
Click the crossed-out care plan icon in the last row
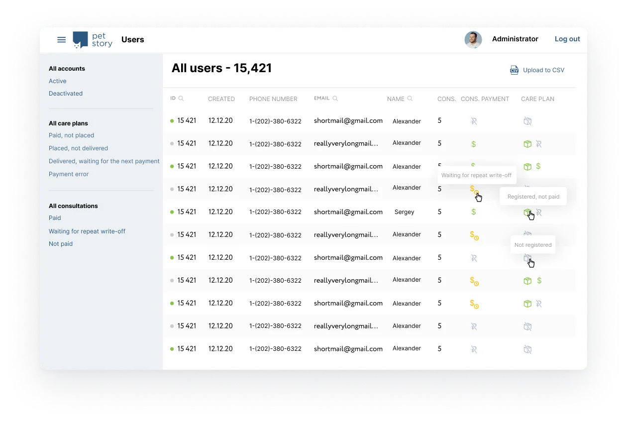click(527, 349)
